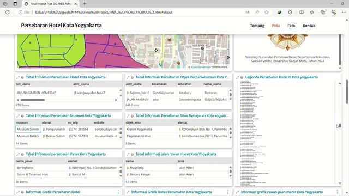Expand the Tabel jalan rawan macet panel
Image resolution: width=349 pixels, height=196 pixels.
[x=128, y=155]
